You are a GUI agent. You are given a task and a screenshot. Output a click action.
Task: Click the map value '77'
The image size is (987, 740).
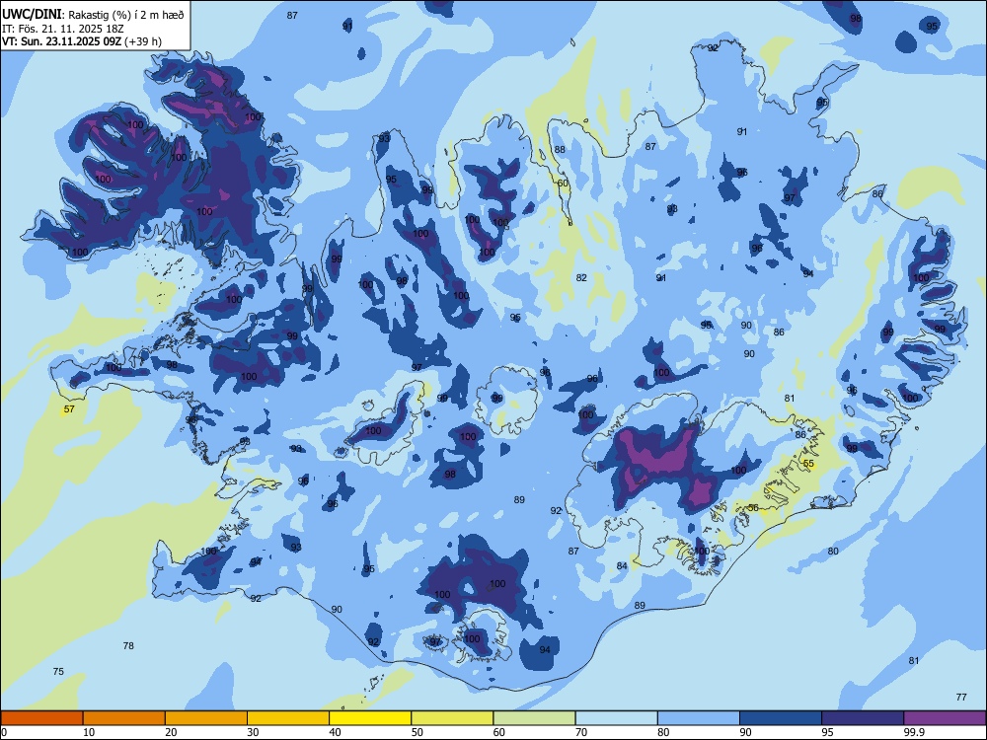pyautogui.click(x=961, y=697)
